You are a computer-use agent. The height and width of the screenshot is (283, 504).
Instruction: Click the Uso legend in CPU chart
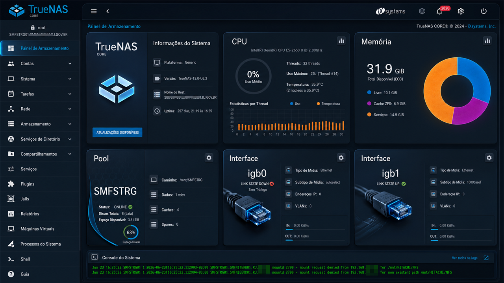point(295,104)
